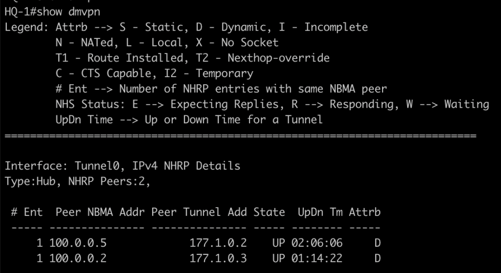
Task: Click the "State" column header
Action: pos(269,212)
